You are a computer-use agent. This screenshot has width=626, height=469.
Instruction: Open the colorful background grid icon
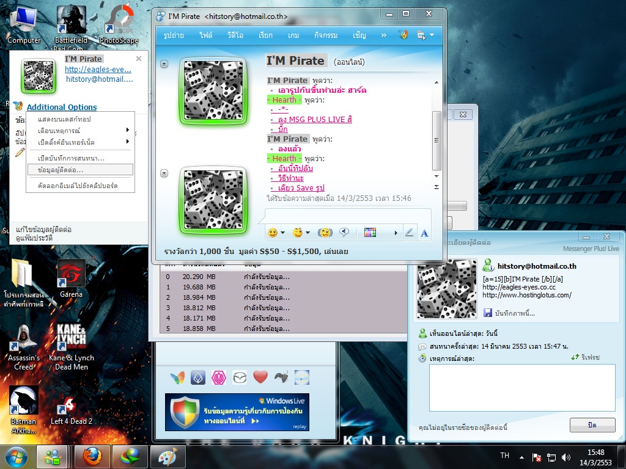point(370,233)
